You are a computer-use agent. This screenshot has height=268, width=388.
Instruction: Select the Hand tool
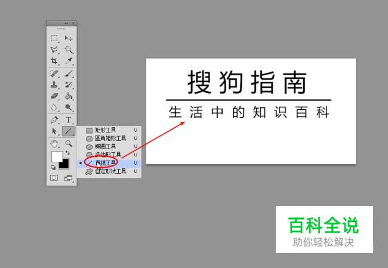click(54, 143)
